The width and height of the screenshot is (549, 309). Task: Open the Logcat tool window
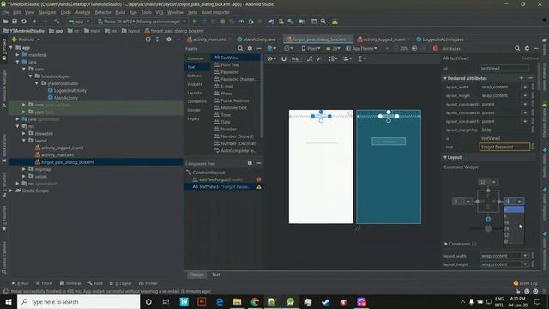click(120, 283)
